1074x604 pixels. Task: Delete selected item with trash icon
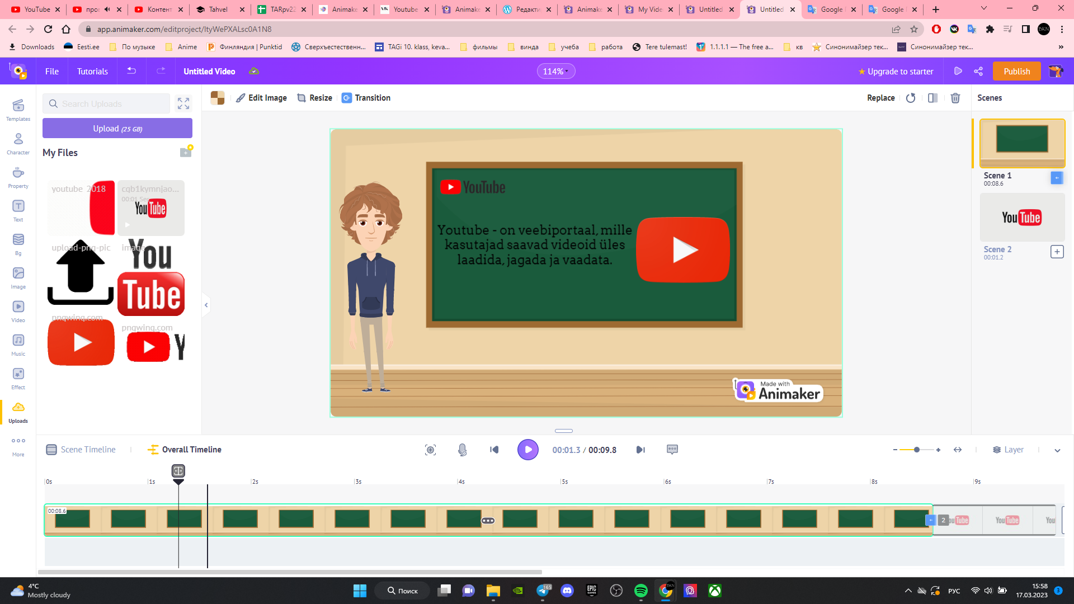(x=955, y=98)
